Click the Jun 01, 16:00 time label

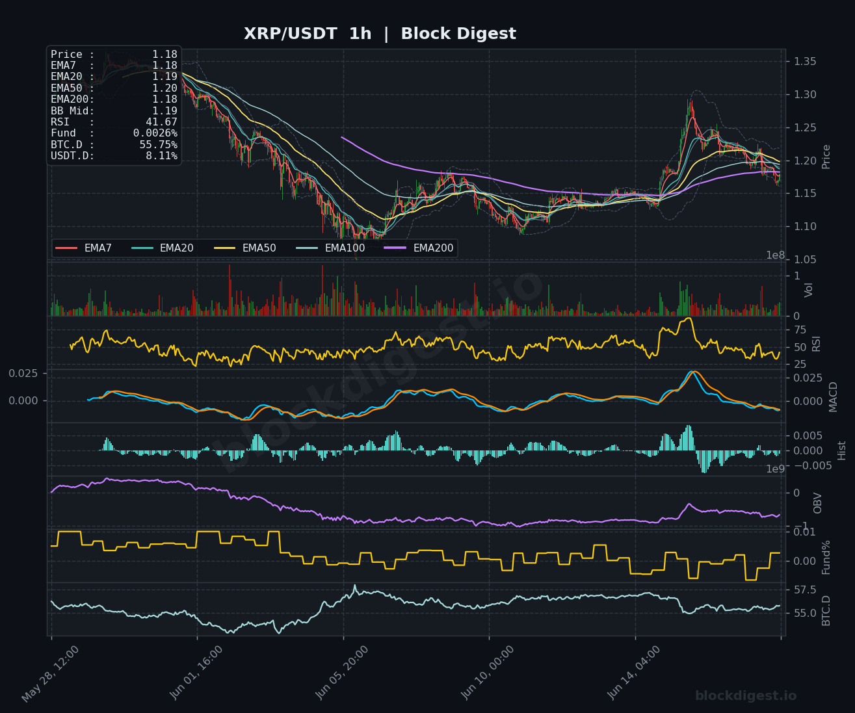coord(197,673)
